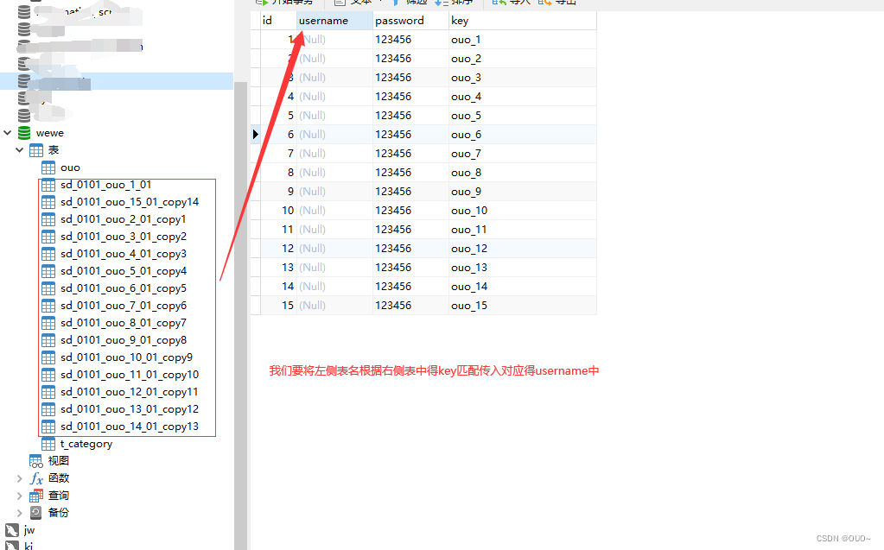Click the jw connection icon

(x=12, y=530)
